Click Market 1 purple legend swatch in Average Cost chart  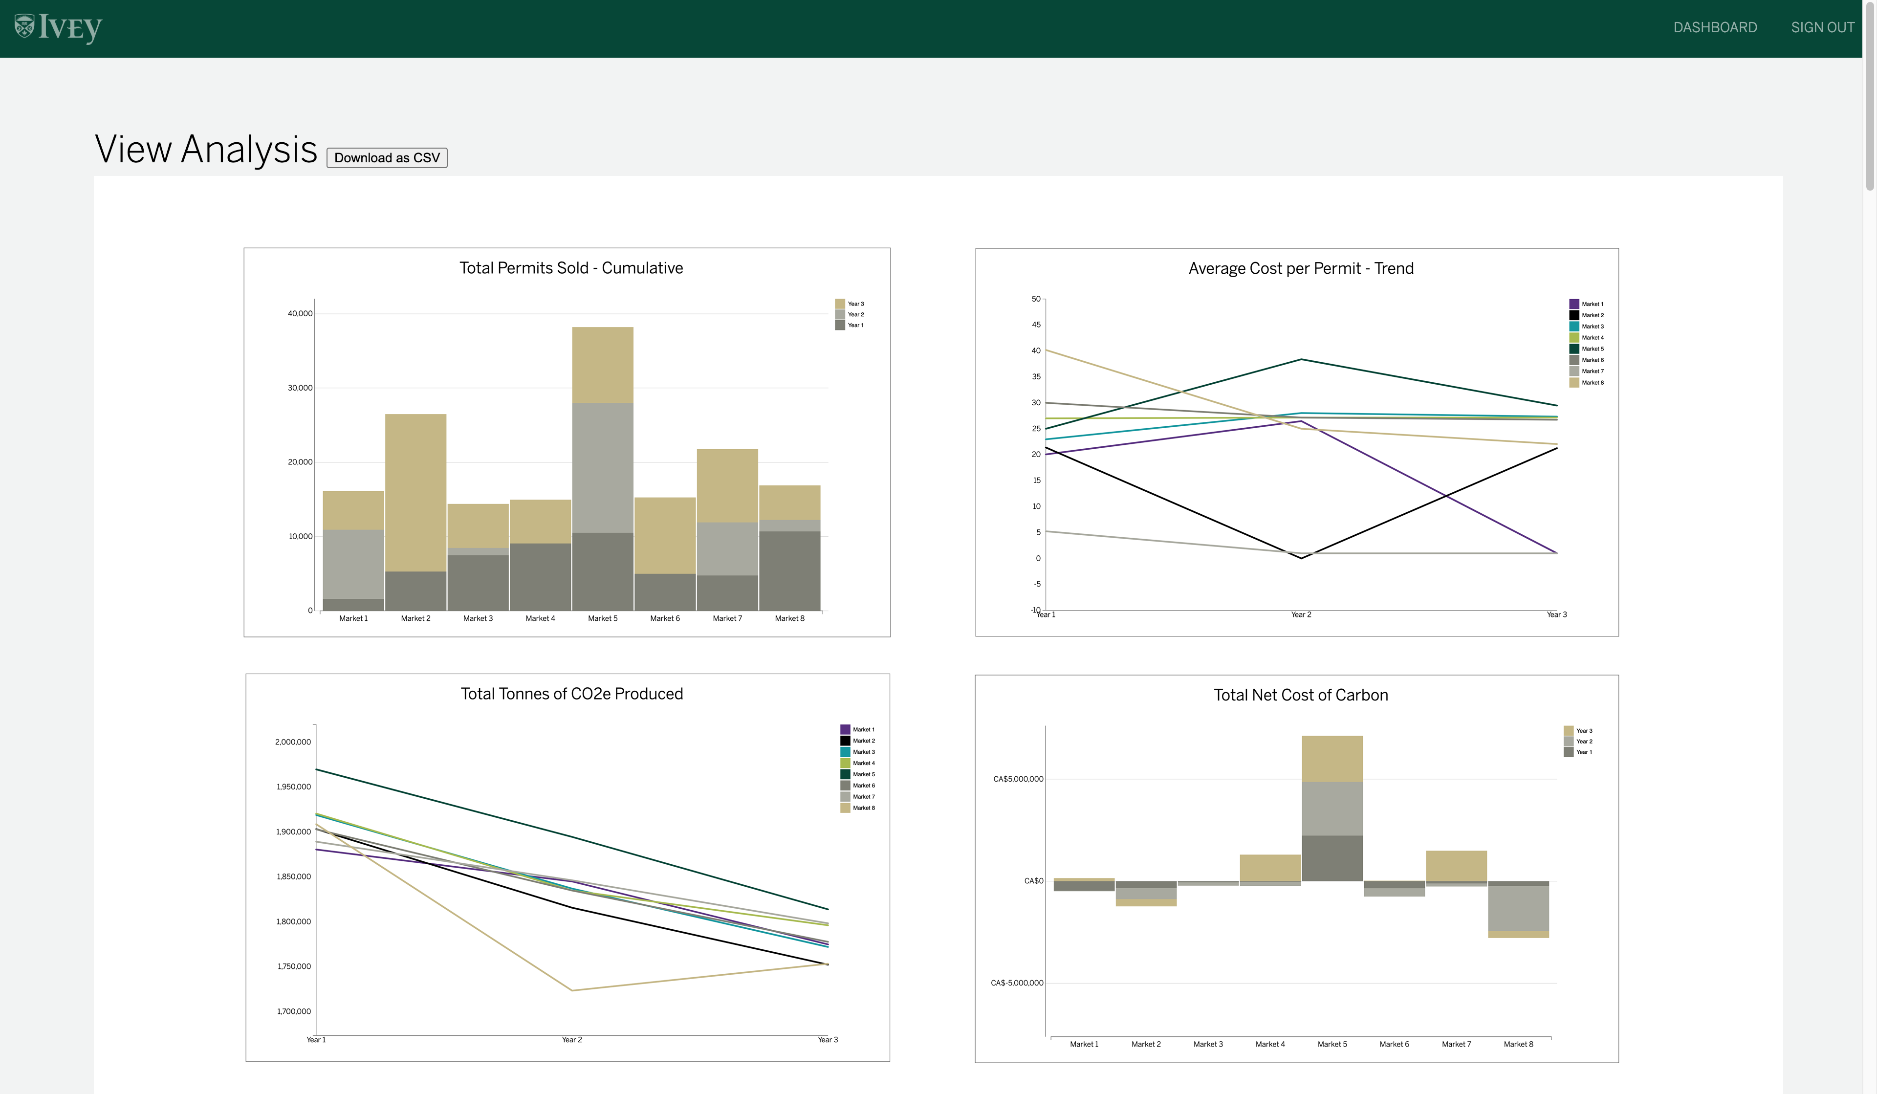(x=1574, y=304)
